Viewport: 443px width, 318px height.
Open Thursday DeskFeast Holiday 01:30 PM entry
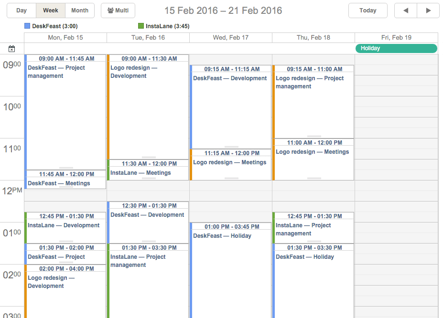point(313,281)
